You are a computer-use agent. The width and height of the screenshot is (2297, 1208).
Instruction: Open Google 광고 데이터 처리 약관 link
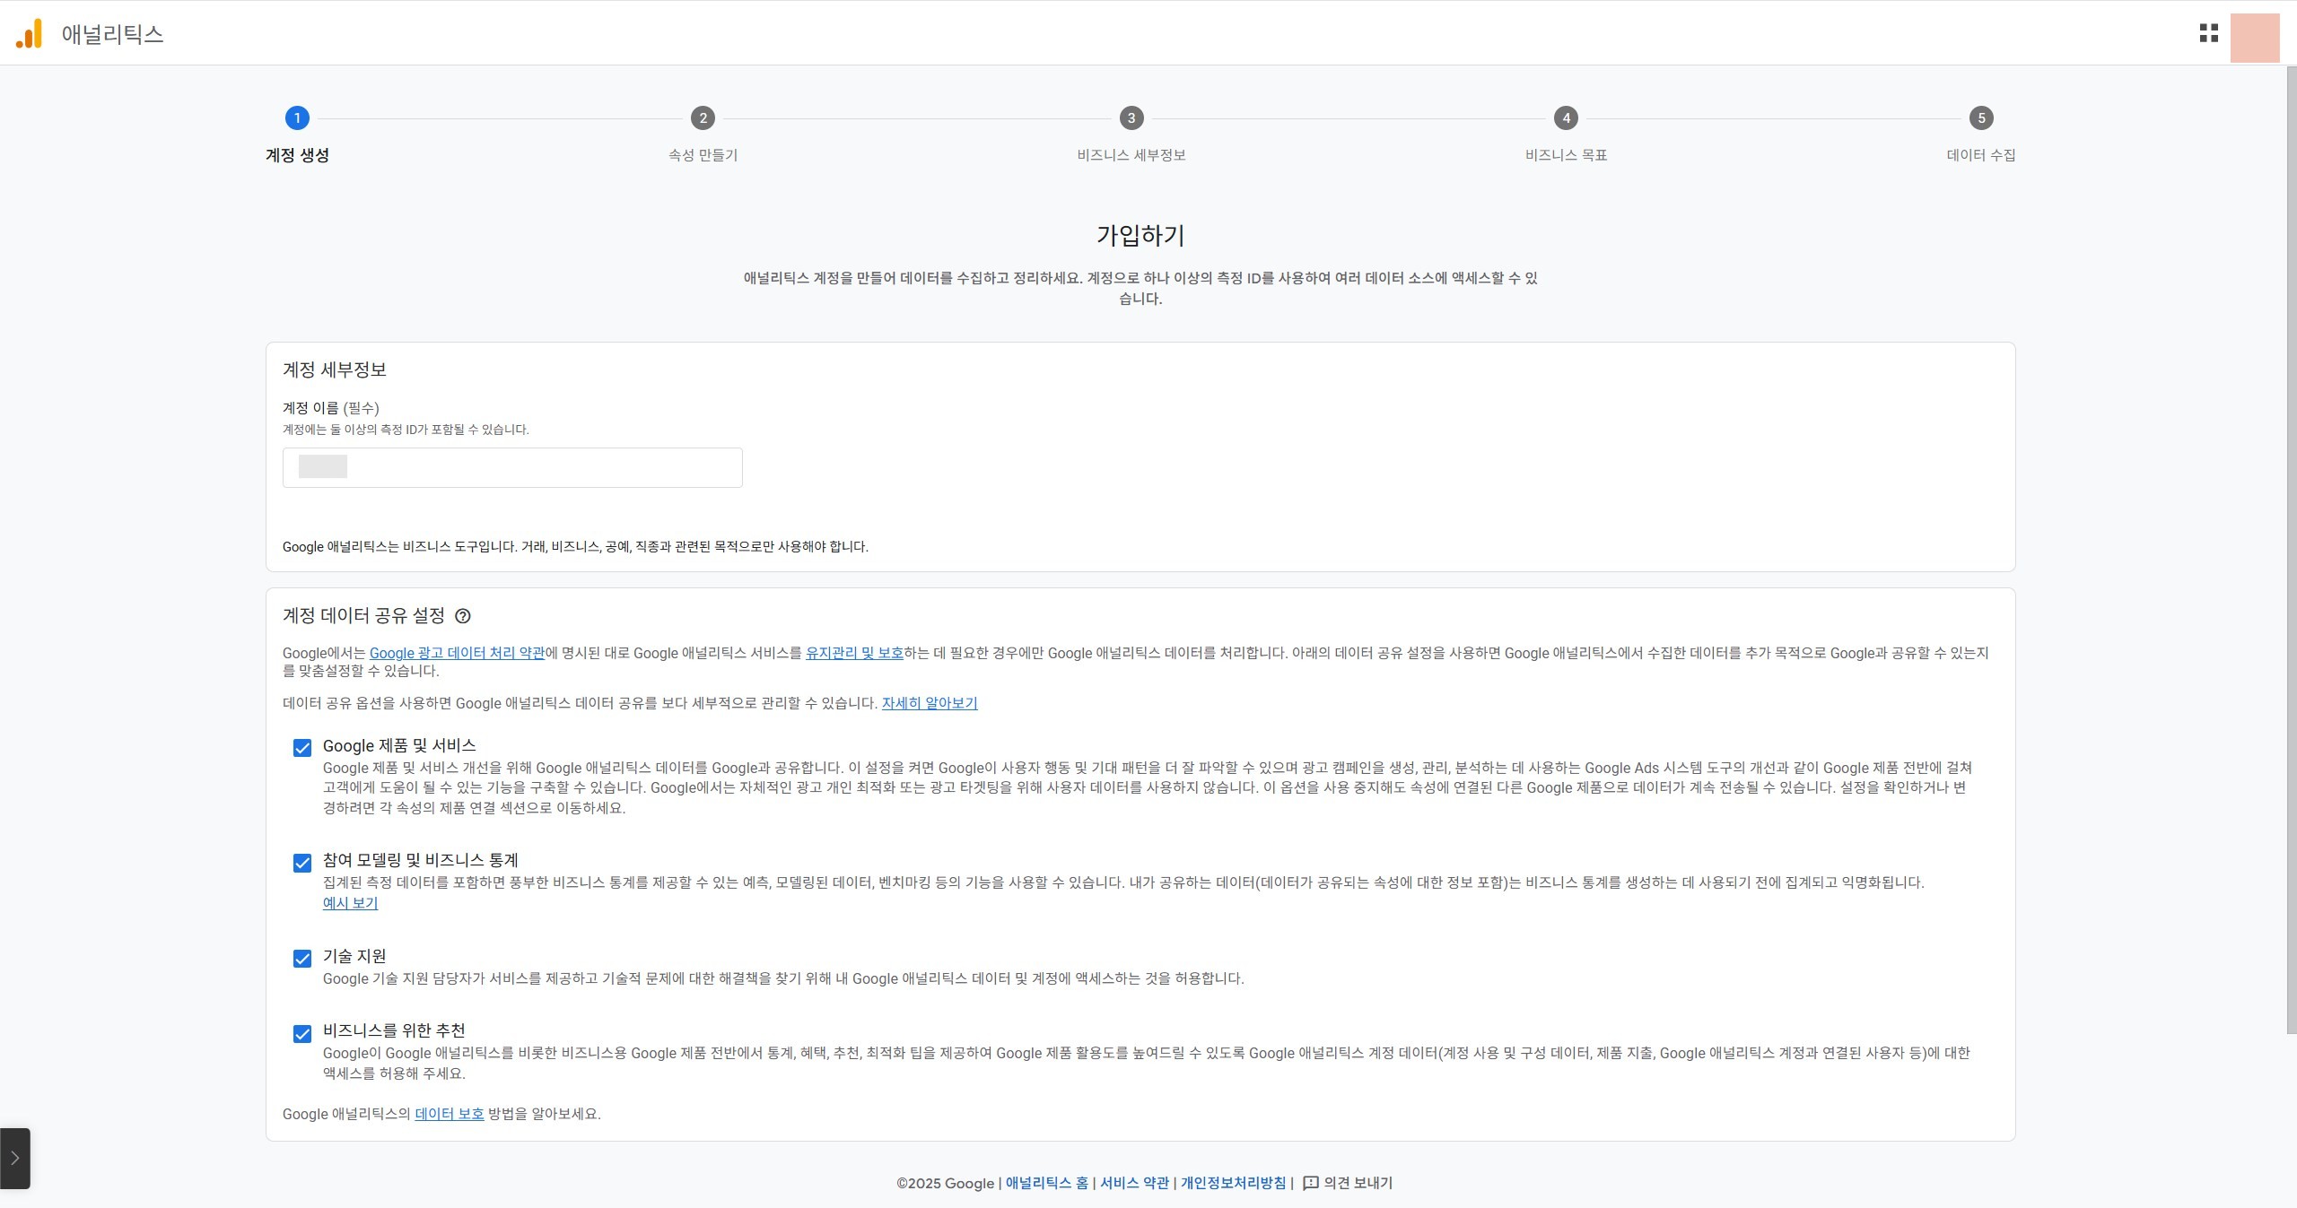(457, 653)
